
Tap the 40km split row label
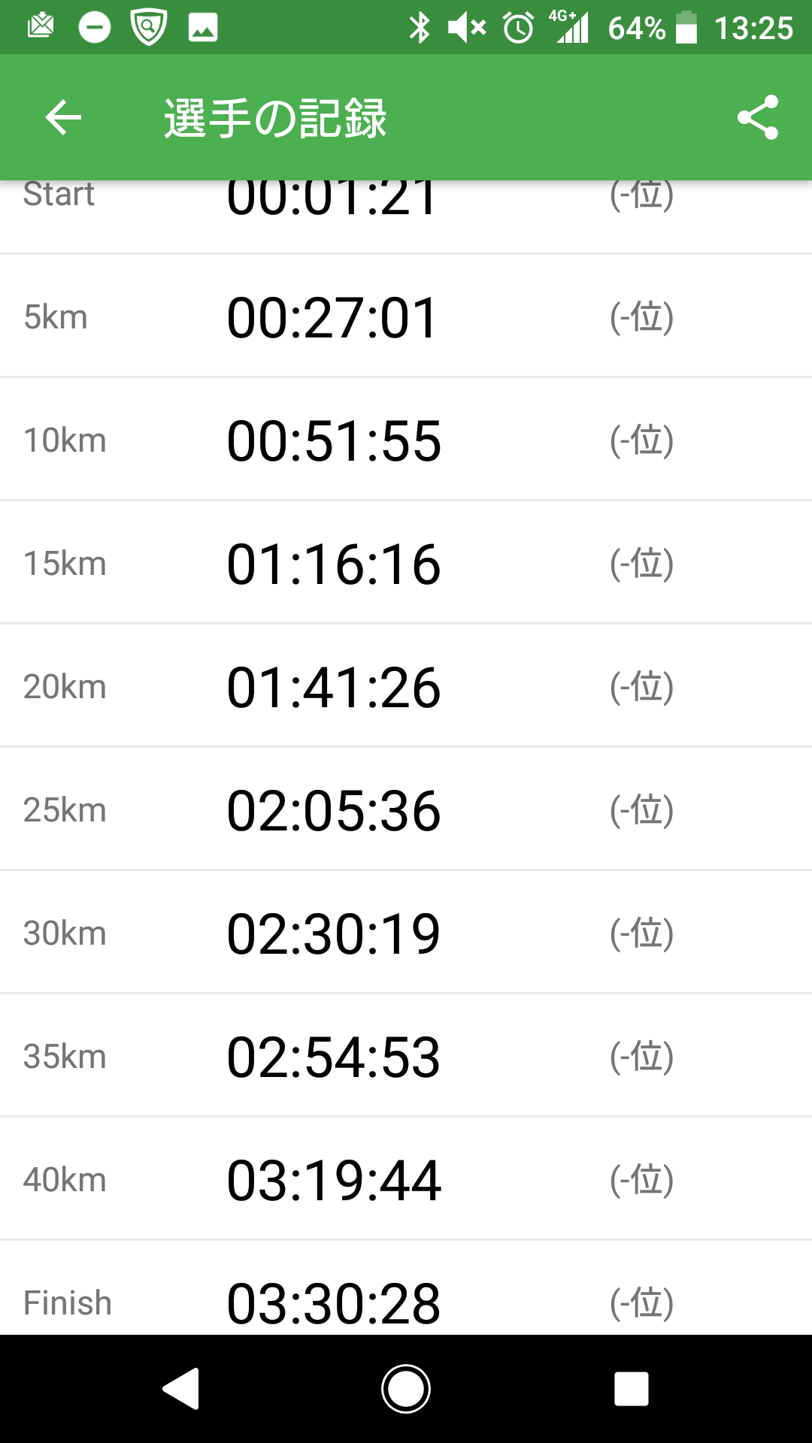[65, 1180]
